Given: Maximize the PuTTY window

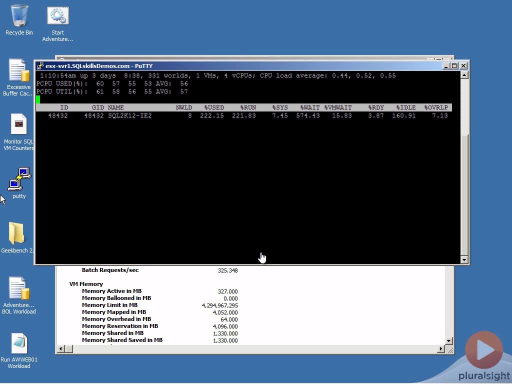Looking at the screenshot, I should click(x=454, y=66).
